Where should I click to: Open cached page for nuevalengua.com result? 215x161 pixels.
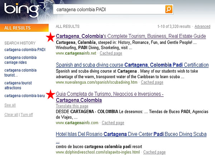[x=152, y=82]
